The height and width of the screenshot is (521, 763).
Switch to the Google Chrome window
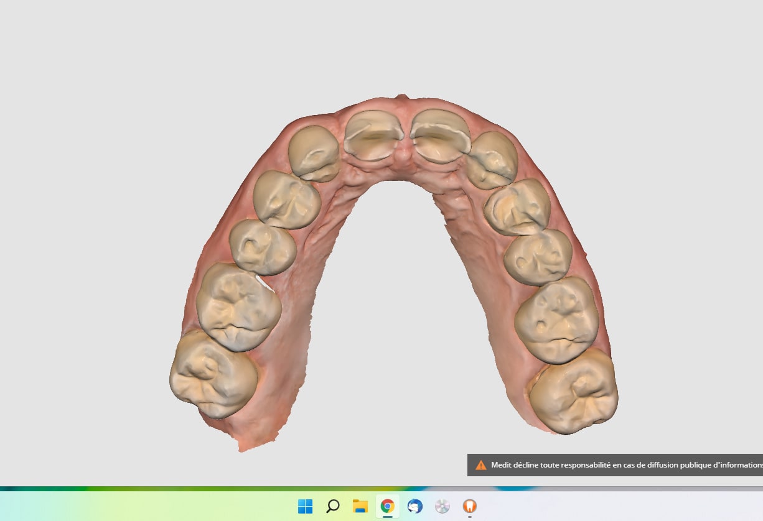point(387,506)
